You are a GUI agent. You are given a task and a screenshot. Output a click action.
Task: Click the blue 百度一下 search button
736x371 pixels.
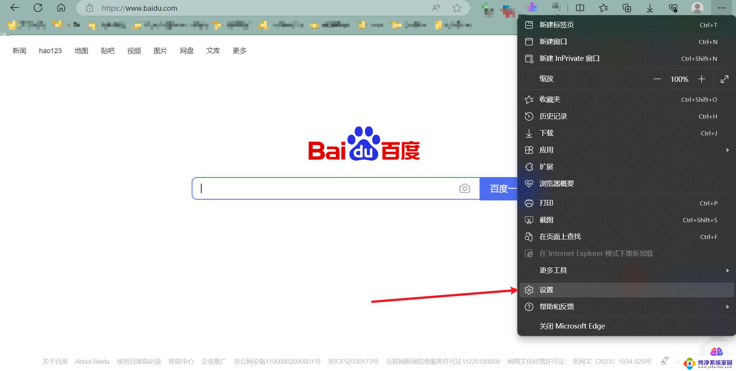point(499,188)
